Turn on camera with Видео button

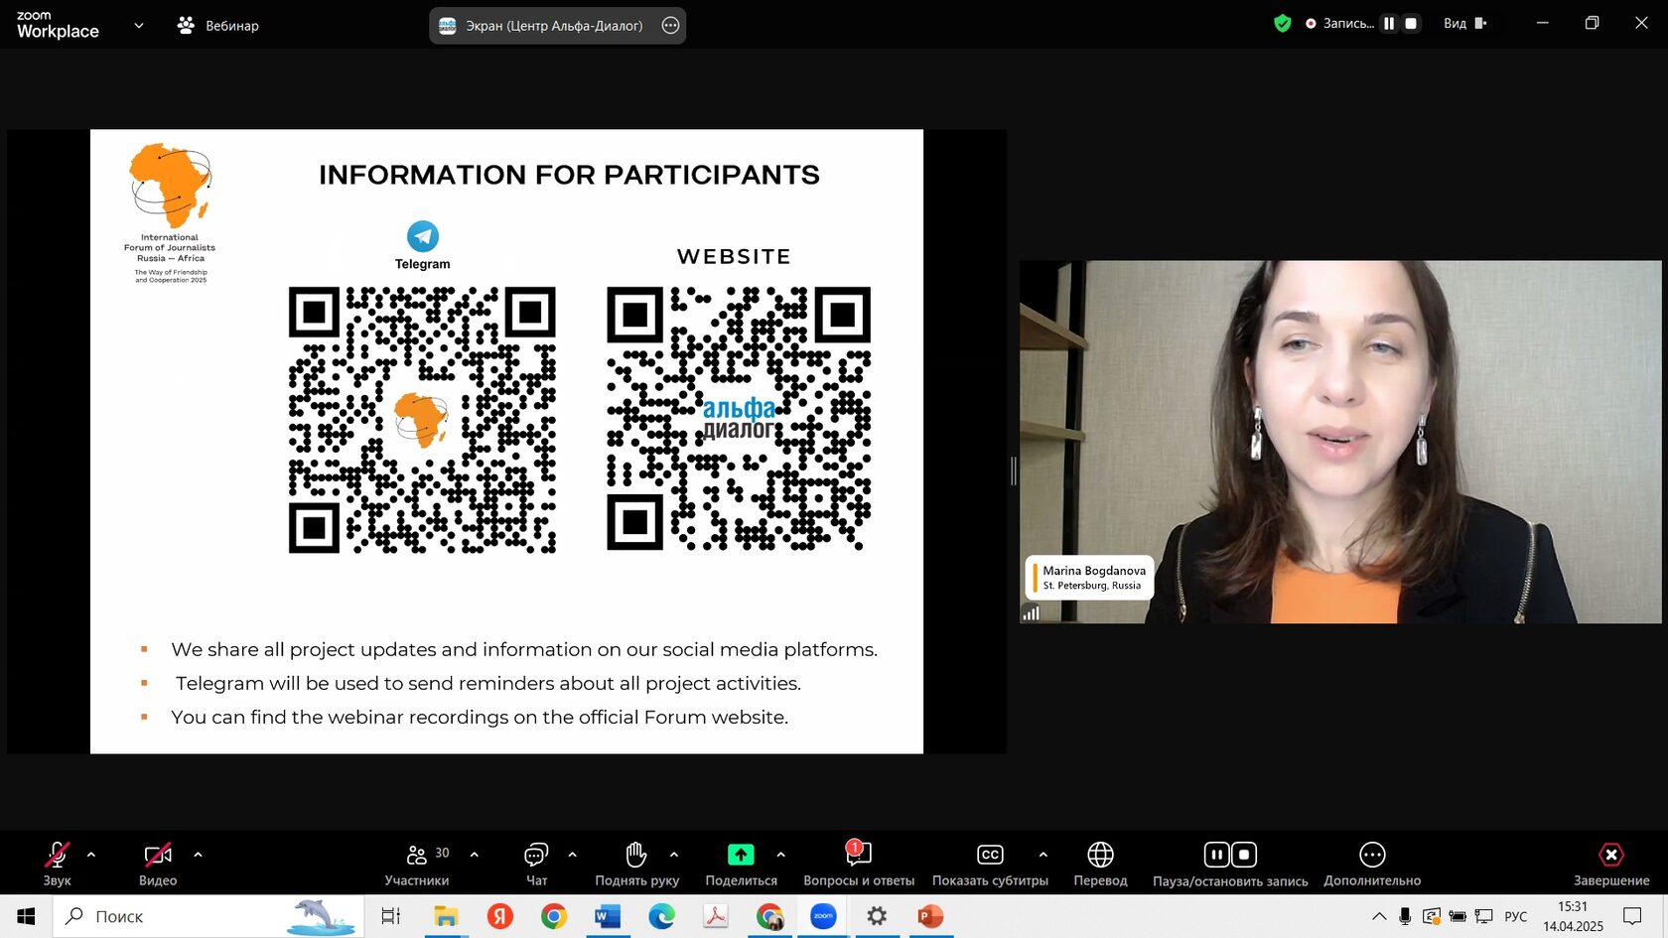click(158, 864)
